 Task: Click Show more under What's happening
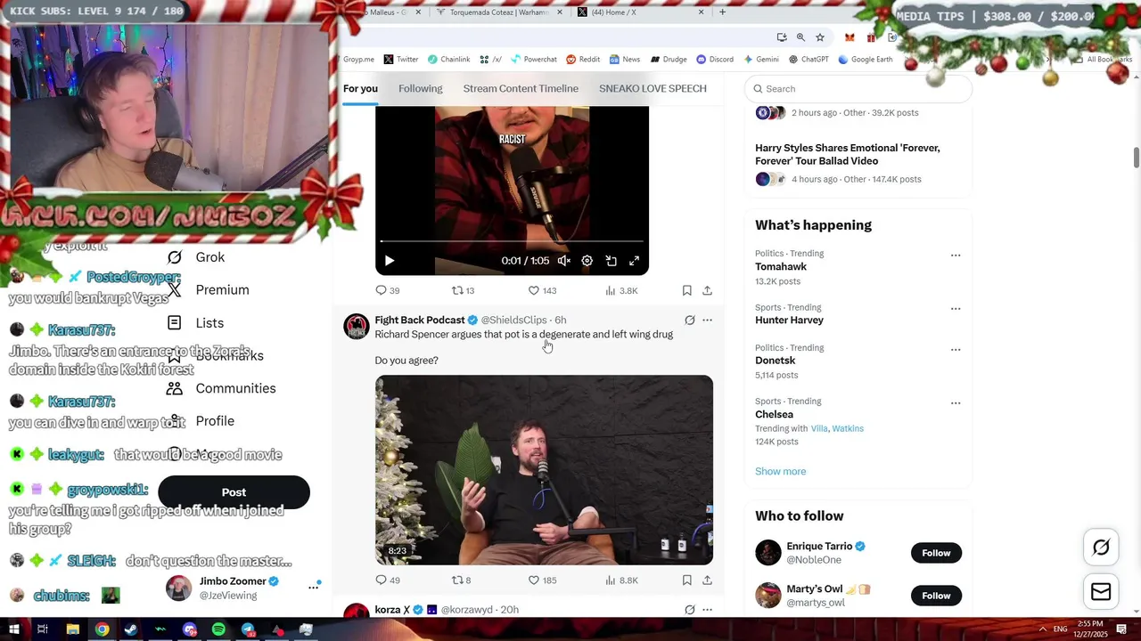point(780,472)
